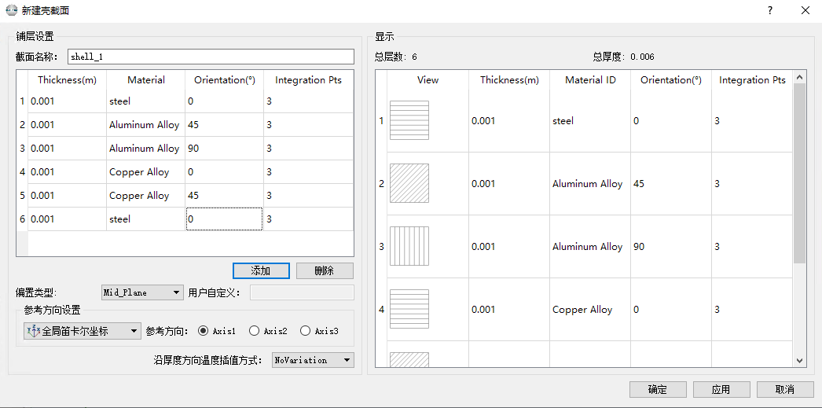Click display row 1 Material ID steel
Screen dimensions: 822x408
(590, 120)
